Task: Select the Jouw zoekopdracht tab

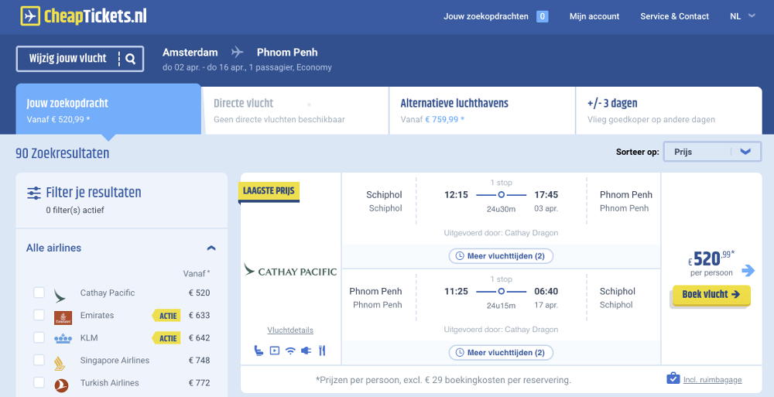Action: tap(108, 110)
